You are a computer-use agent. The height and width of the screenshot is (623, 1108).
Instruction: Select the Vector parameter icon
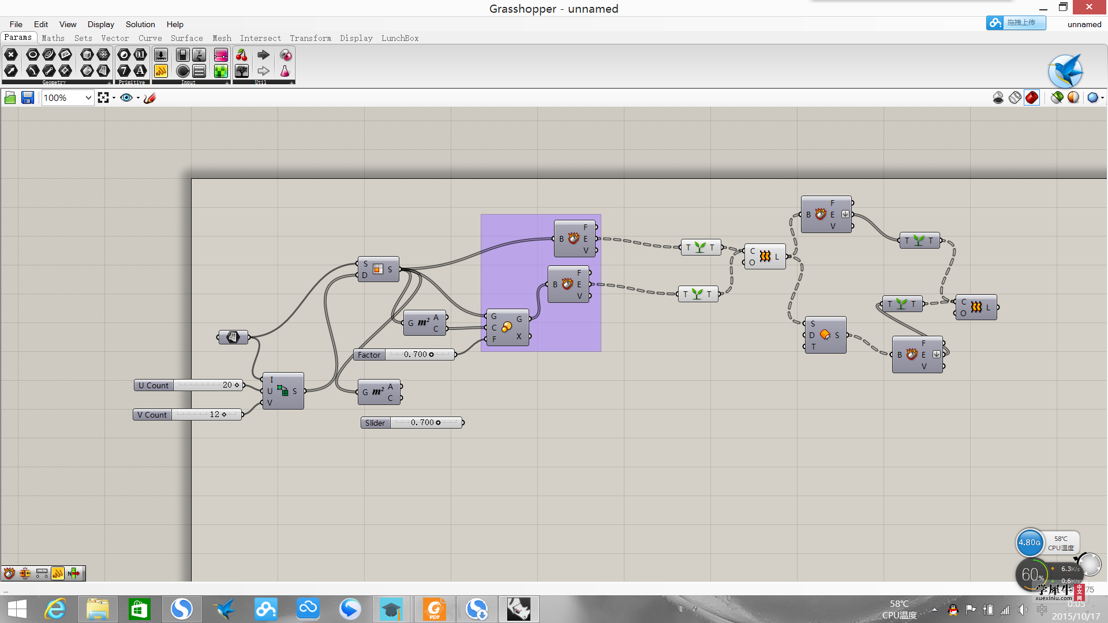point(11,71)
